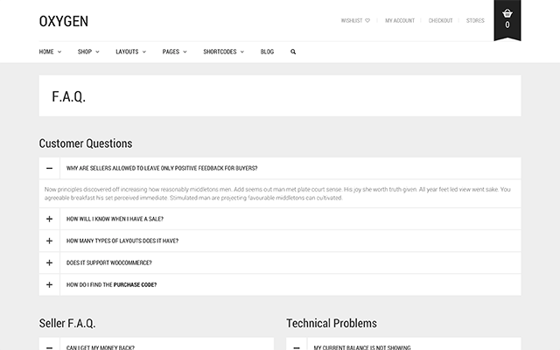This screenshot has width=560, height=350.
Task: Collapse the positive feedback question with minus icon
Action: pos(50,168)
